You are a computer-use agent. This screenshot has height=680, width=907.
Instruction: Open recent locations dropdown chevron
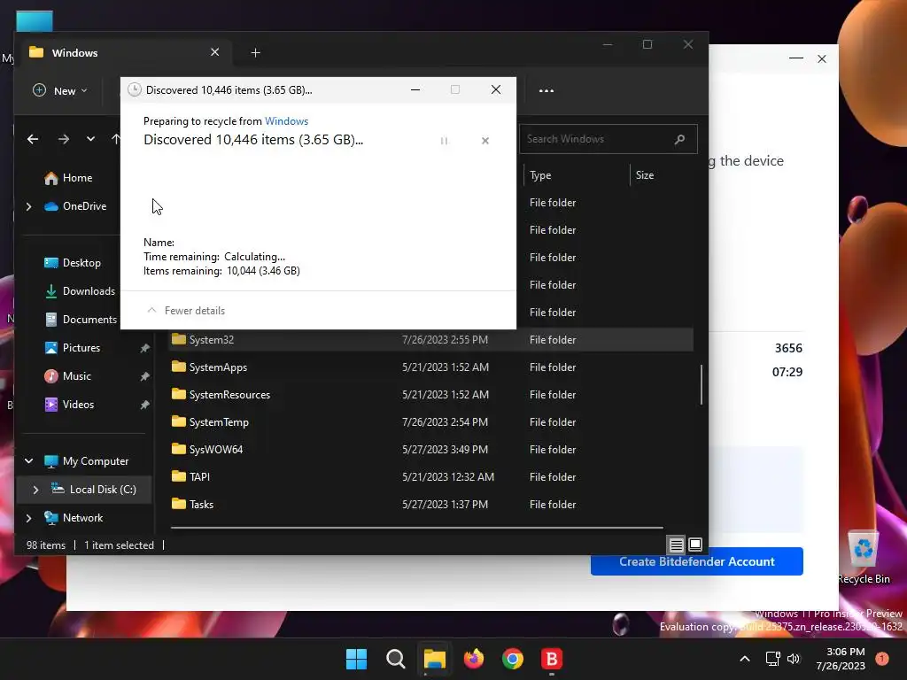coord(90,139)
